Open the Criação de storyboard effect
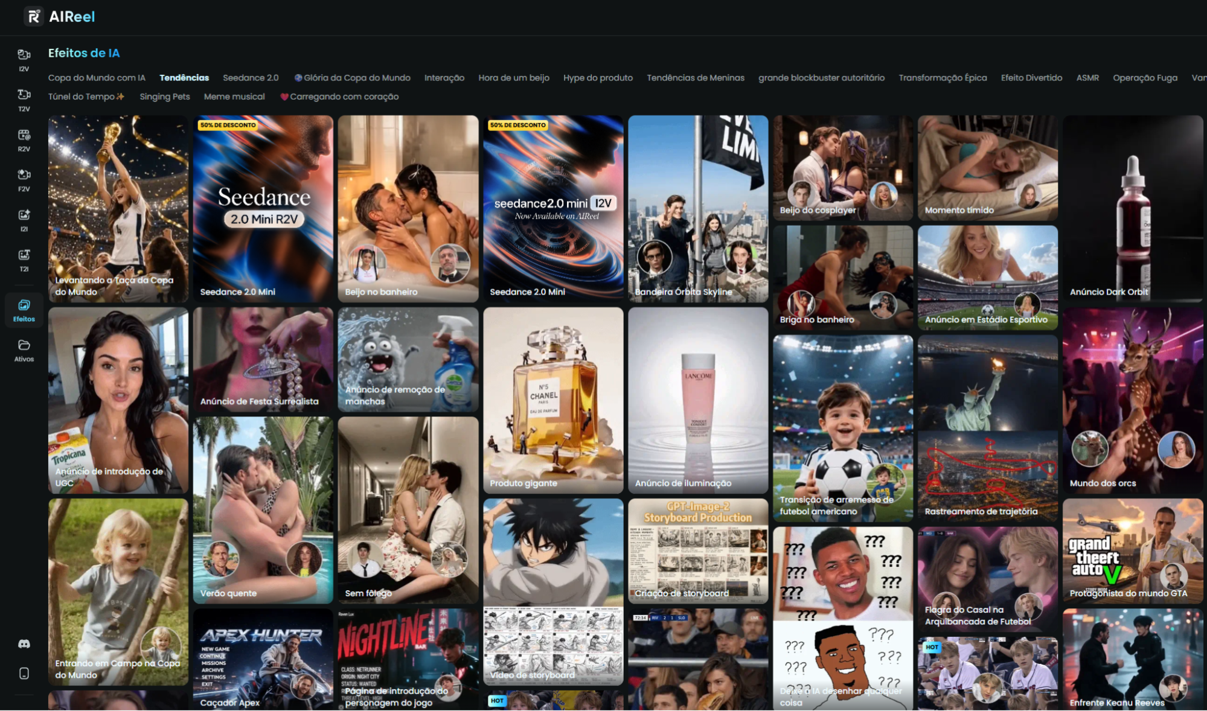This screenshot has height=711, width=1207. 698,551
